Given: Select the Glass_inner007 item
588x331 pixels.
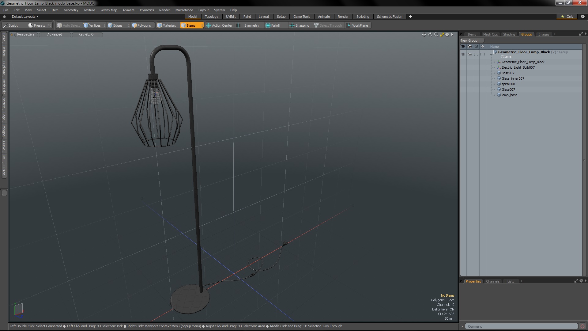Looking at the screenshot, I should pyautogui.click(x=513, y=78).
